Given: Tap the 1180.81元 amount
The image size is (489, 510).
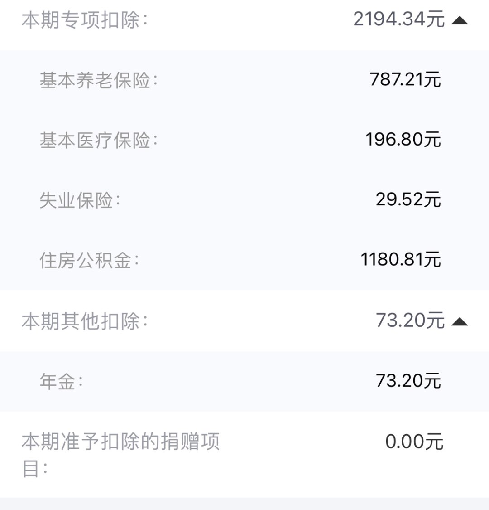Looking at the screenshot, I should coord(401,260).
